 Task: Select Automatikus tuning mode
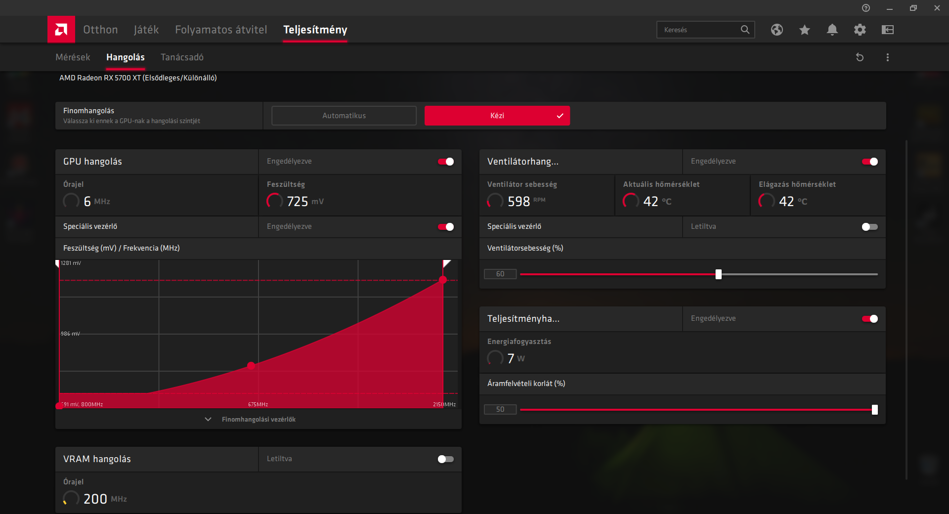(x=344, y=116)
